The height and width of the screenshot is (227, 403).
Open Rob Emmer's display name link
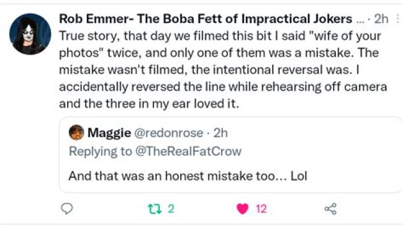pyautogui.click(x=205, y=18)
